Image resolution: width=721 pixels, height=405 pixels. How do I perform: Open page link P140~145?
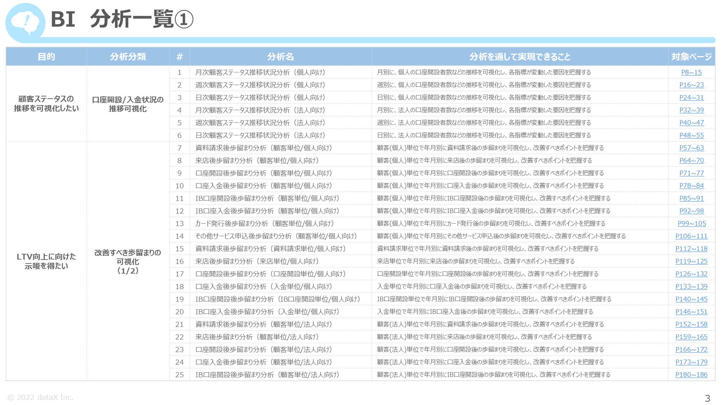coord(691,299)
